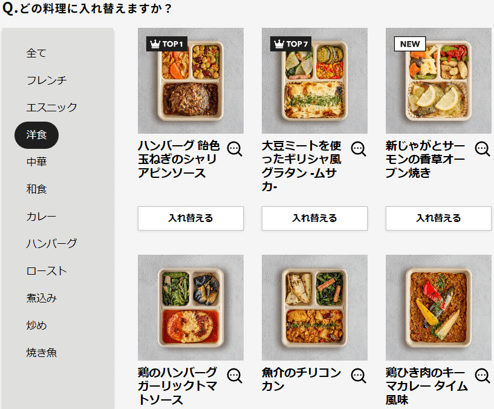Switch to the 中華 category
Image resolution: width=494 pixels, height=409 pixels.
36,162
